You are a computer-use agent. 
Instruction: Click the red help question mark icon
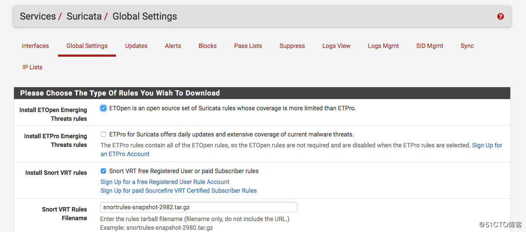(x=500, y=17)
